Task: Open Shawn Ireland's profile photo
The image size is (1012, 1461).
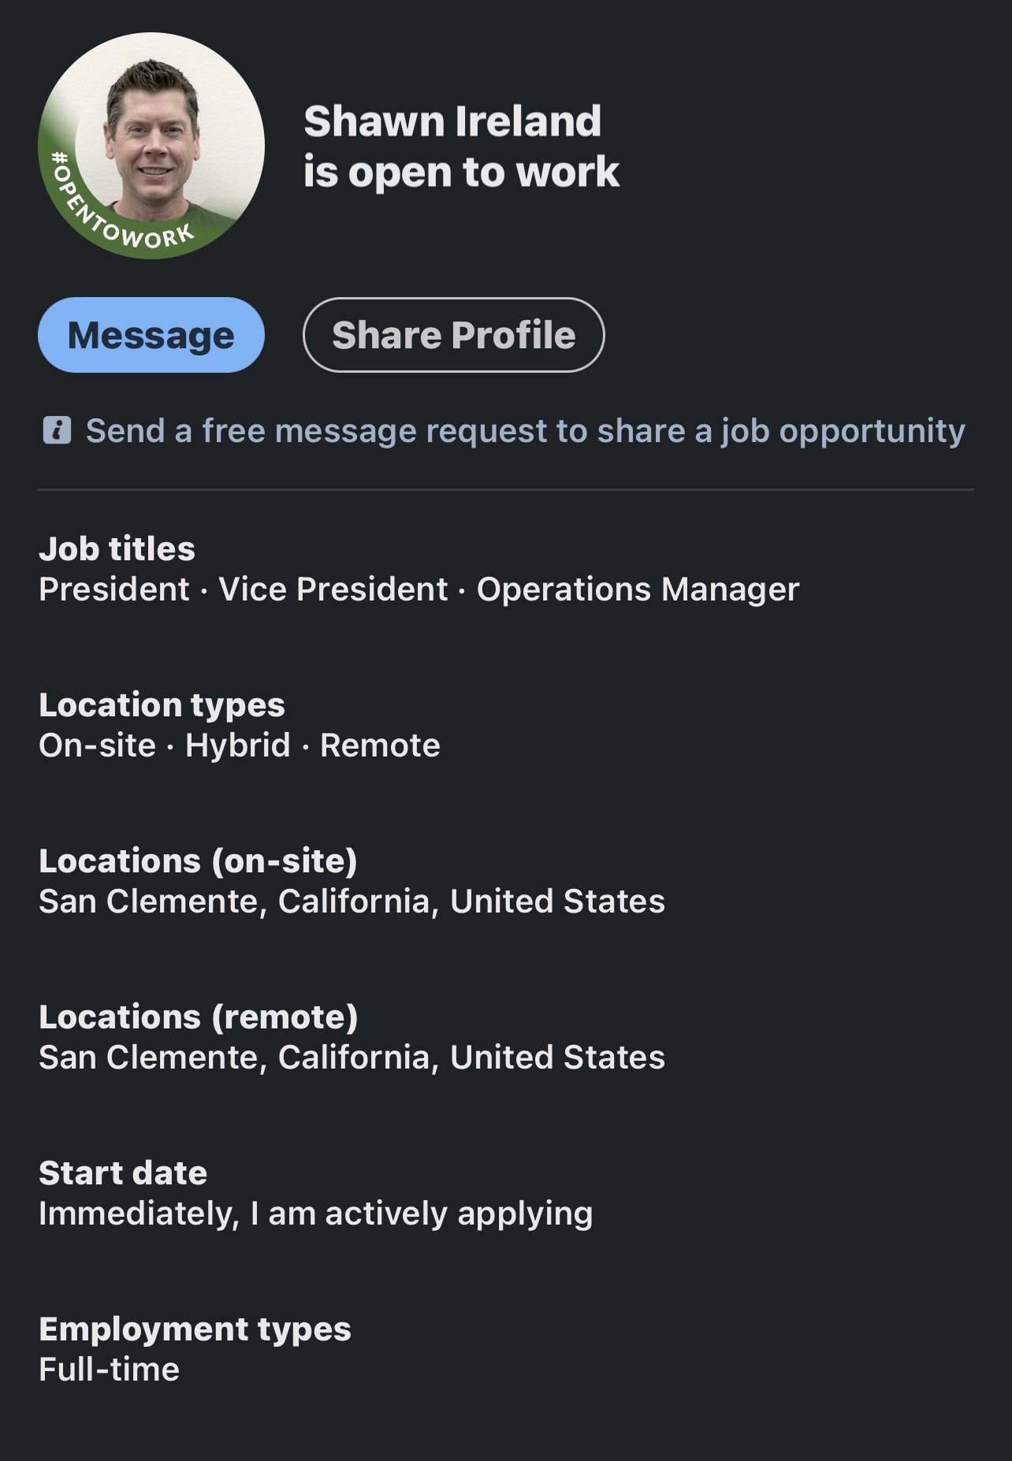Action: (x=151, y=145)
